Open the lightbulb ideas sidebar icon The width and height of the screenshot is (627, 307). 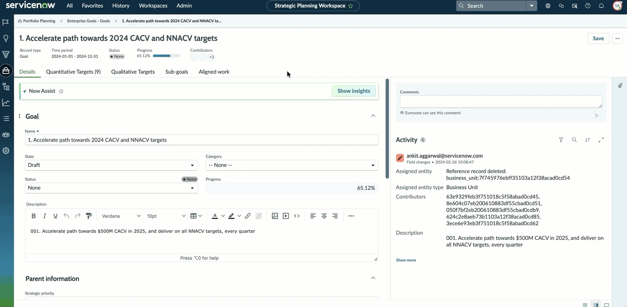click(6, 38)
